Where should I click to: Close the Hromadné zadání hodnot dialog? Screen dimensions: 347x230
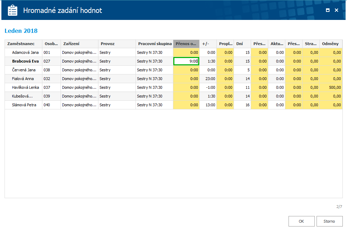(336, 10)
